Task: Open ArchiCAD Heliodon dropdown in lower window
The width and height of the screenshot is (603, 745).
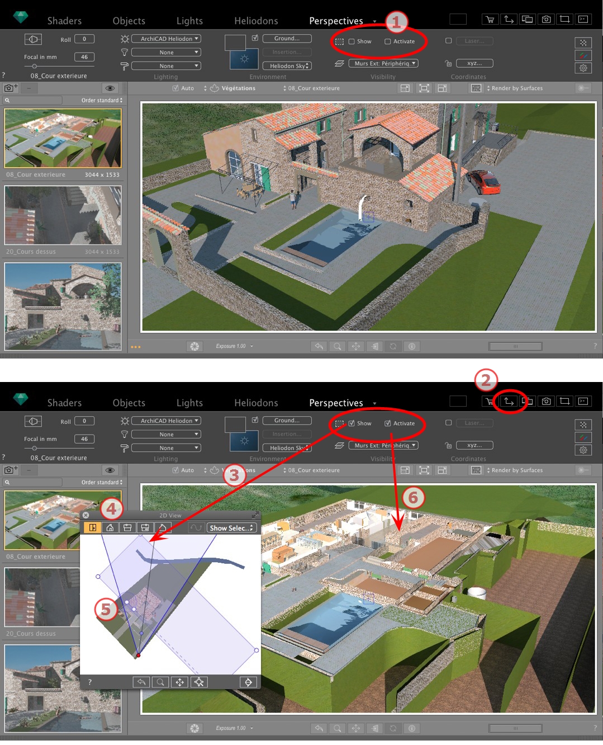Action: pyautogui.click(x=166, y=421)
